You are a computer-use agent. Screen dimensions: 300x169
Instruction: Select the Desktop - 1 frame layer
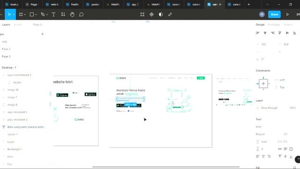(x=9, y=68)
